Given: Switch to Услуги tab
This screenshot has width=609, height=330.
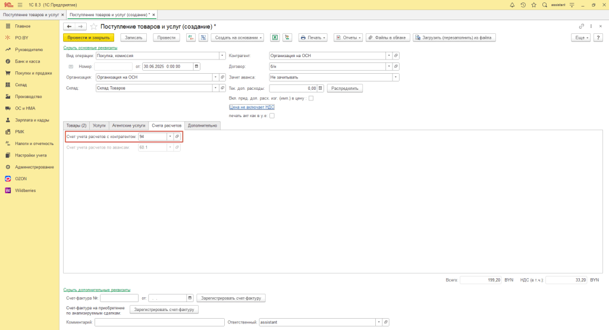Looking at the screenshot, I should click(x=99, y=125).
